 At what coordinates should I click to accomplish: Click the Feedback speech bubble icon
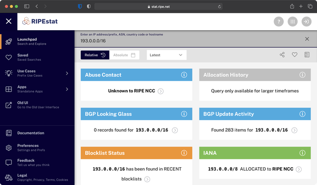[x=9, y=163]
